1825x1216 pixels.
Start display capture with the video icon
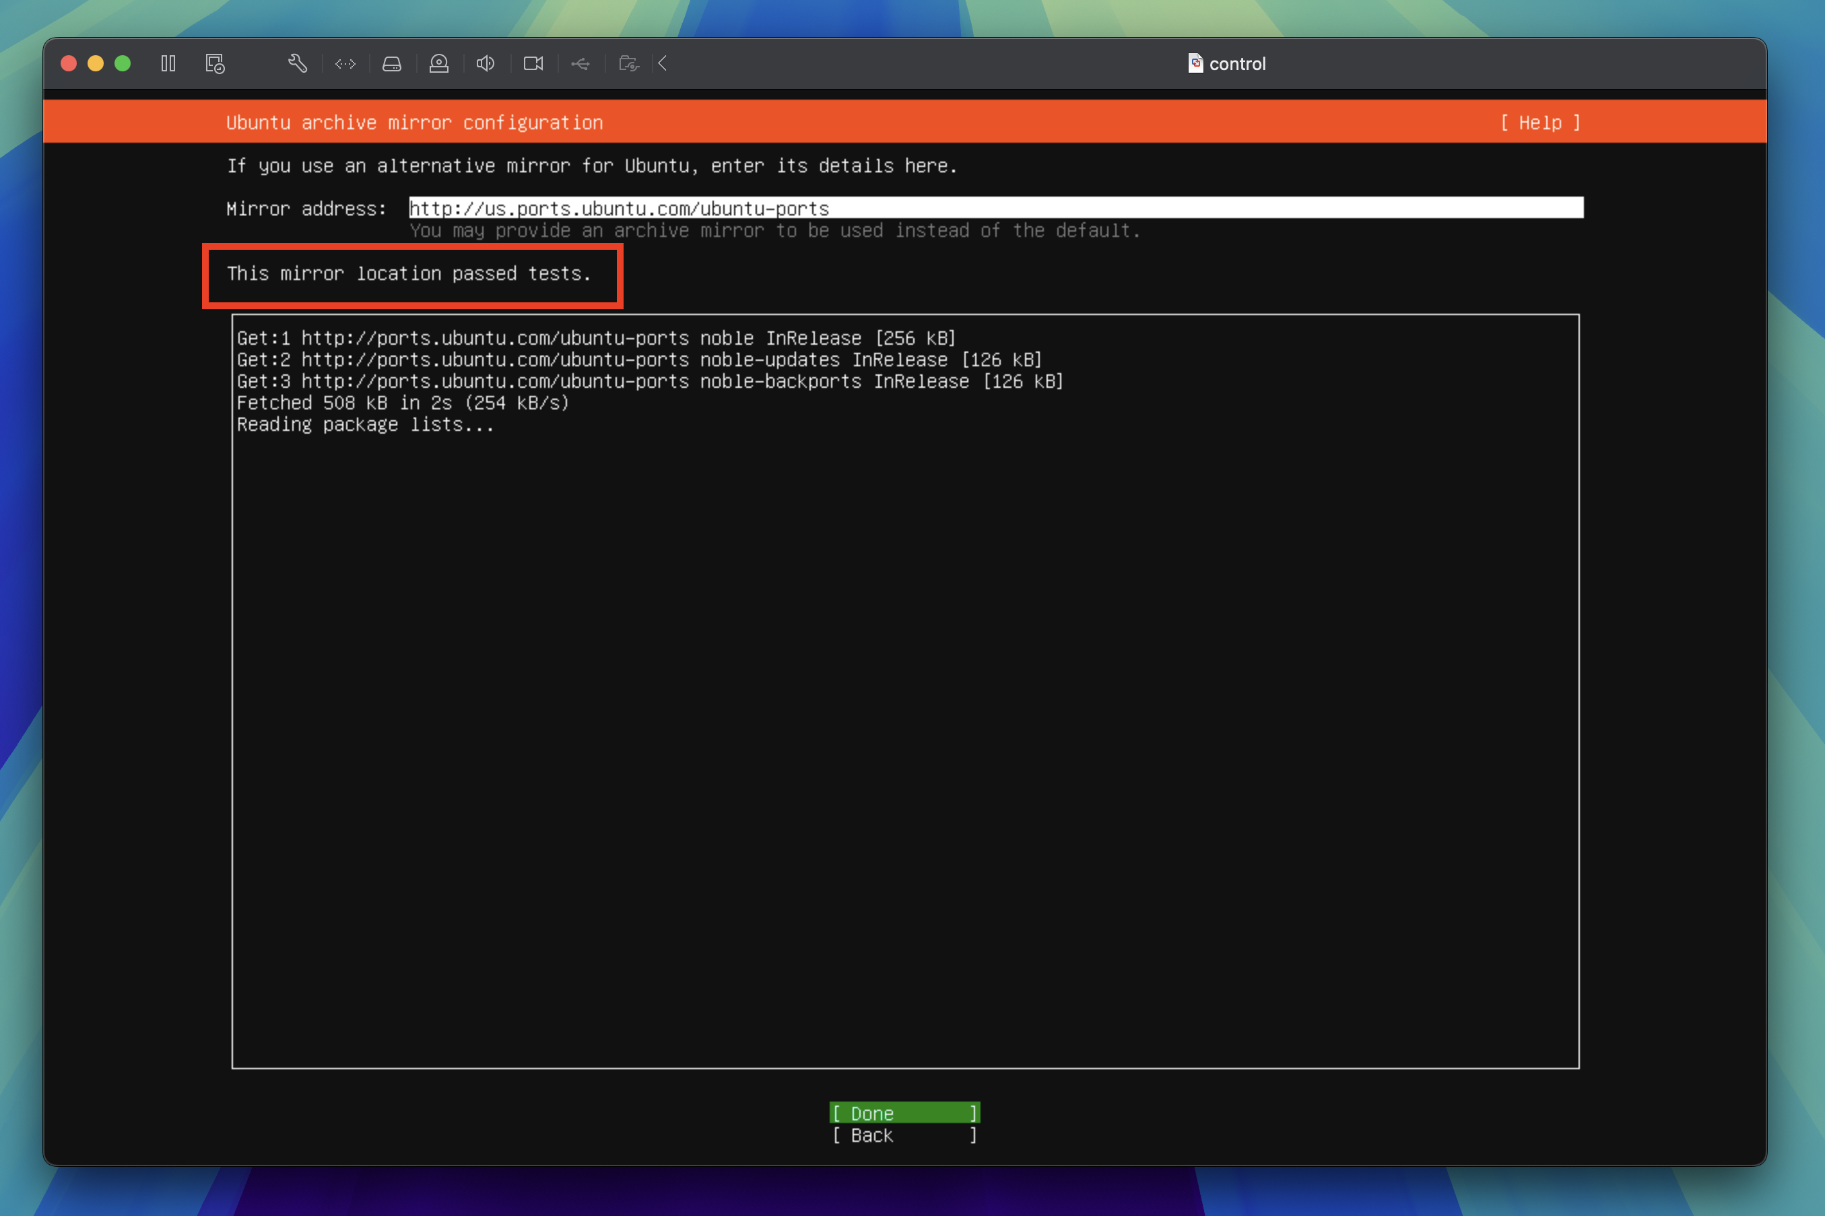coord(533,63)
